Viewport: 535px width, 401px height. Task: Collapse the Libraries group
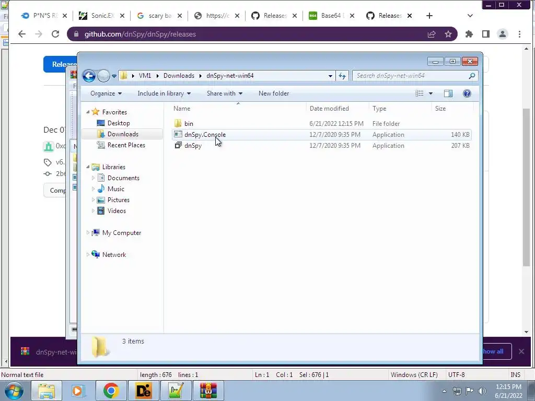(x=88, y=167)
